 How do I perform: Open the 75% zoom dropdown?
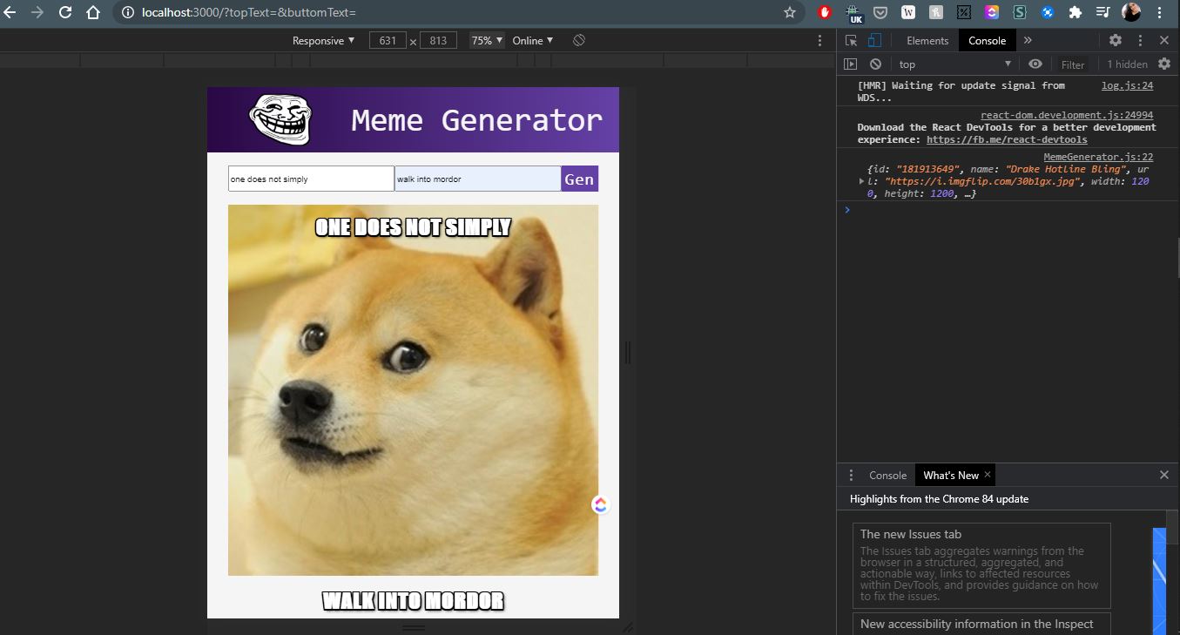487,41
